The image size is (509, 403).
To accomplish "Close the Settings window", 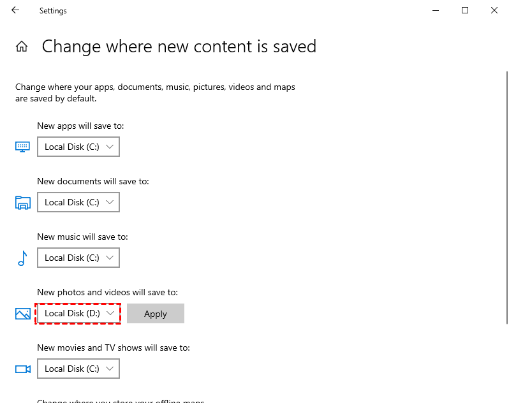I will coord(494,10).
